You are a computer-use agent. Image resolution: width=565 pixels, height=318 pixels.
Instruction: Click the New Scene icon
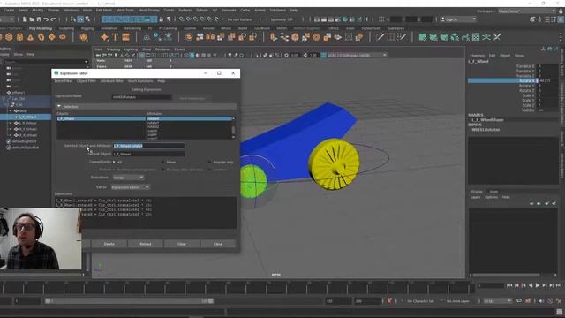[25, 19]
